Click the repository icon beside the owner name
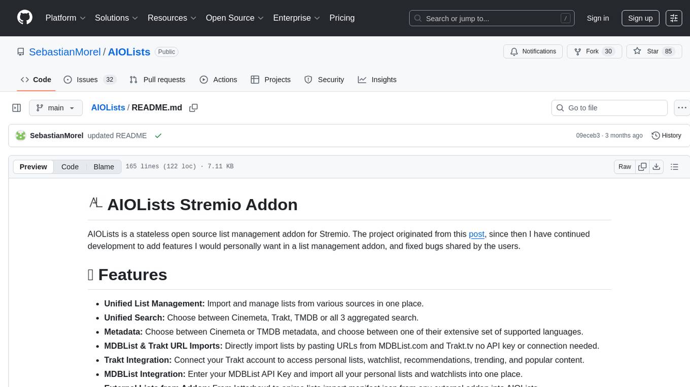The image size is (690, 387). tap(21, 52)
